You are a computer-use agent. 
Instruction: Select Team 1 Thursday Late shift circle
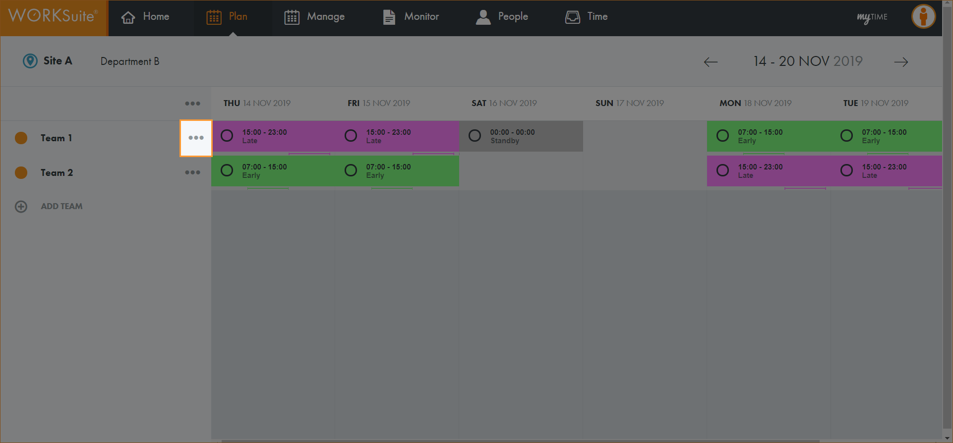click(x=227, y=136)
